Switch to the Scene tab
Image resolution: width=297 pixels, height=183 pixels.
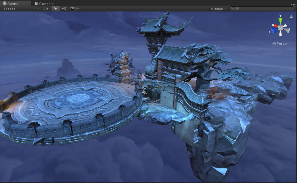pos(16,3)
